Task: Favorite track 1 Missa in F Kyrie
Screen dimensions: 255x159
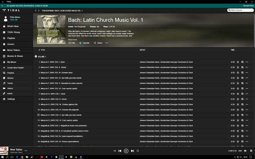Action: [x=238, y=62]
